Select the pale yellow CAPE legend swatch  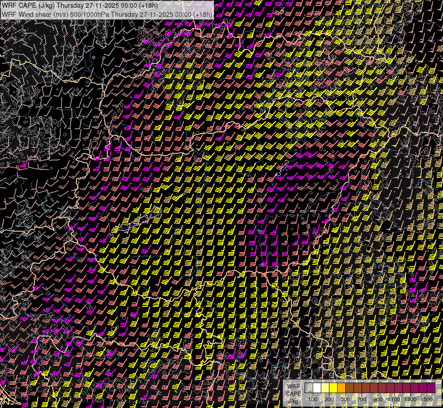tap(325, 388)
